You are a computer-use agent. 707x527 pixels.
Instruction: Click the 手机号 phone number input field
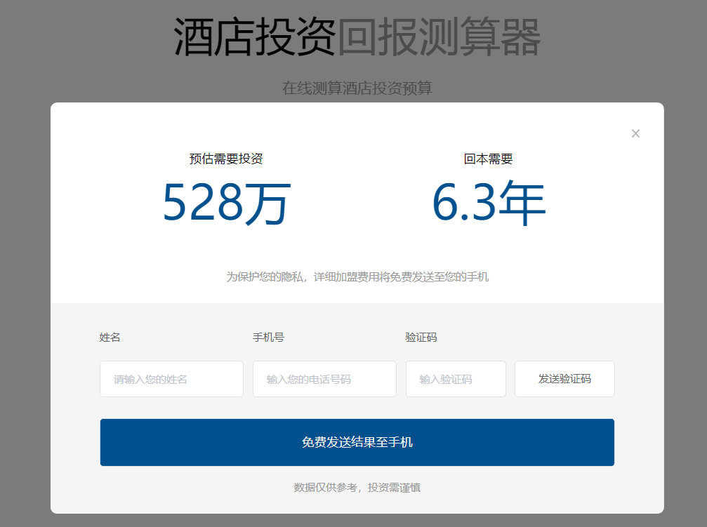pos(324,379)
